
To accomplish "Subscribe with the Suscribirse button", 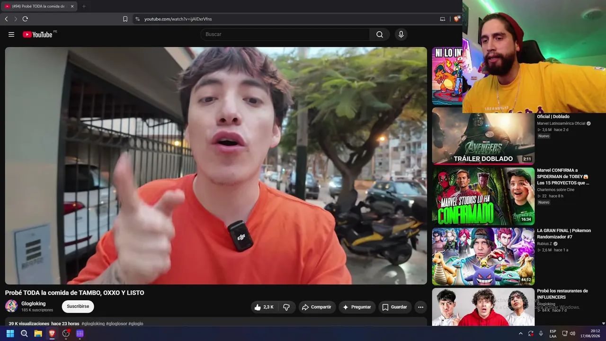I will coord(78,306).
